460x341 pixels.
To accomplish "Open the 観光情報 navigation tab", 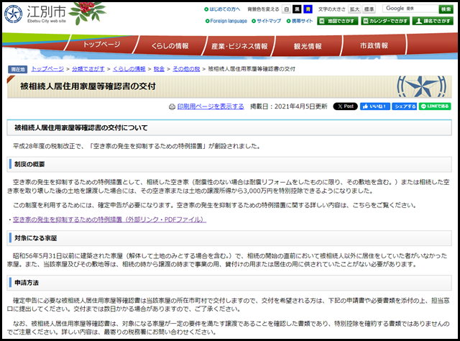I will coord(308,46).
